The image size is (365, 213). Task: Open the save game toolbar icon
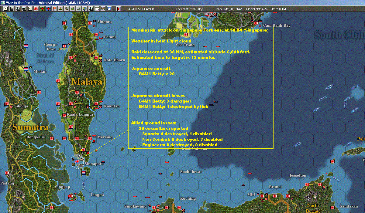click(x=6, y=9)
